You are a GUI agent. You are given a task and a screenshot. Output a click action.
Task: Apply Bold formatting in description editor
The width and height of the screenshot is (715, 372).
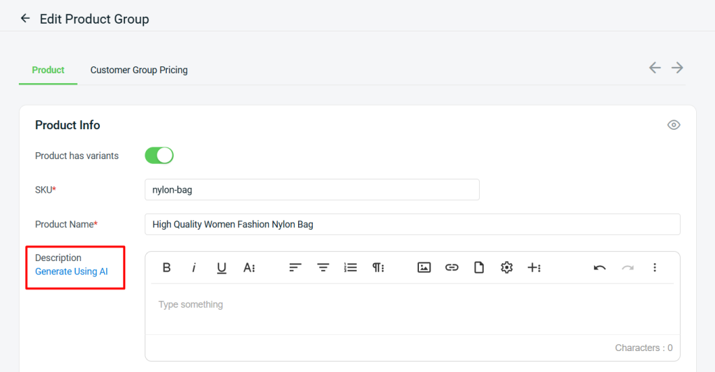[166, 267]
